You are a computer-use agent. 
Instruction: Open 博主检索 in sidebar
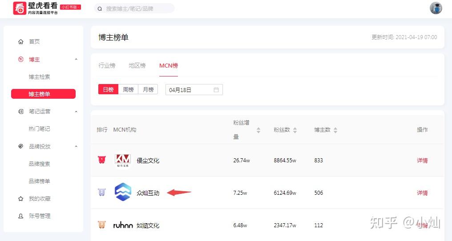click(x=39, y=76)
